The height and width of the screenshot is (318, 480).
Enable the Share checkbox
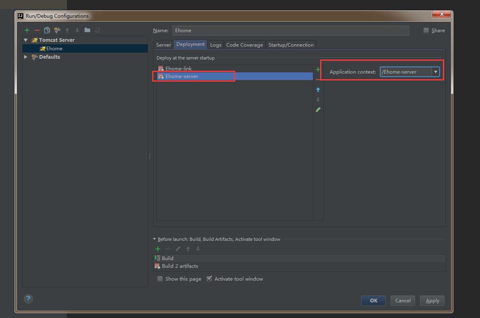click(426, 30)
